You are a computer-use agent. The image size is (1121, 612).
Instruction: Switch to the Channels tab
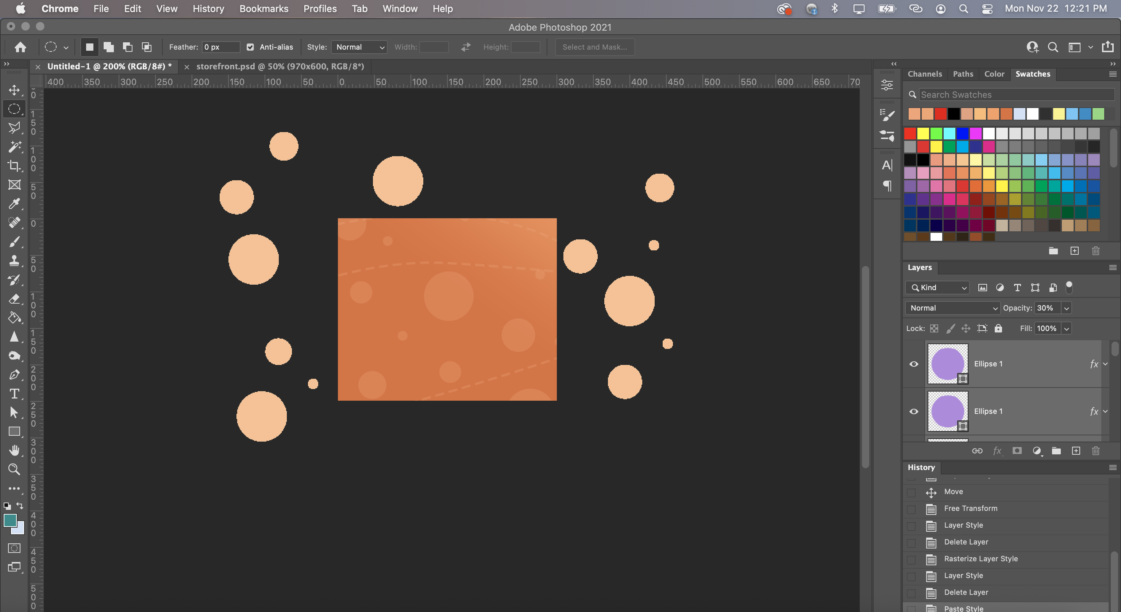924,74
